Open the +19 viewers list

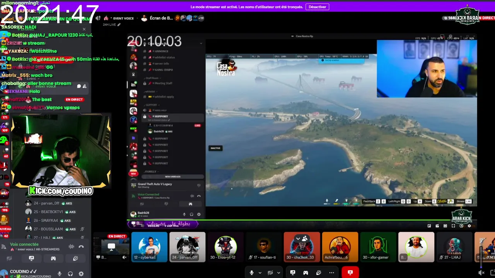point(201,18)
